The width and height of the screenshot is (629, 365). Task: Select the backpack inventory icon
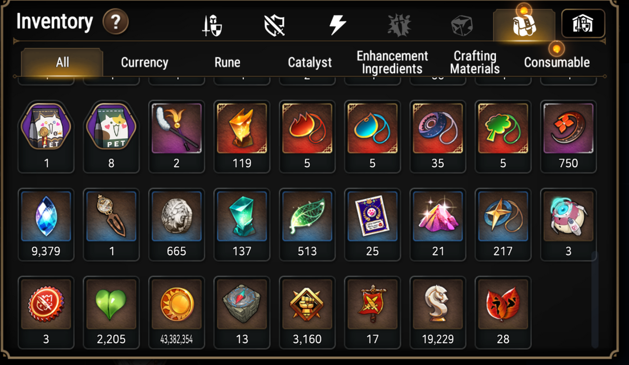524,25
